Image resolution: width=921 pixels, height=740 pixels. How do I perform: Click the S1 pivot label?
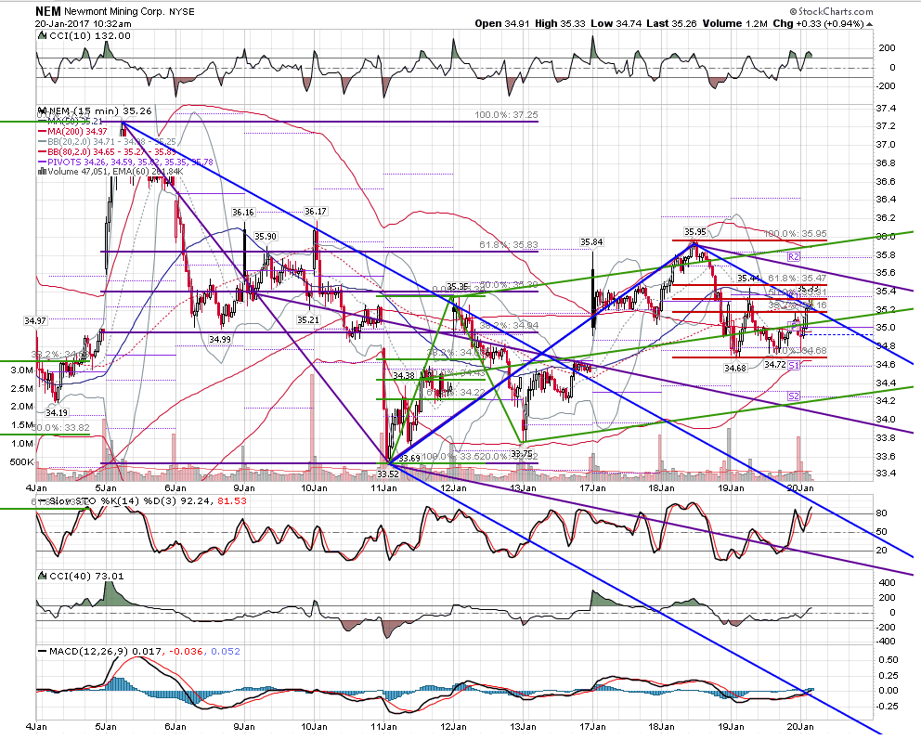point(794,365)
